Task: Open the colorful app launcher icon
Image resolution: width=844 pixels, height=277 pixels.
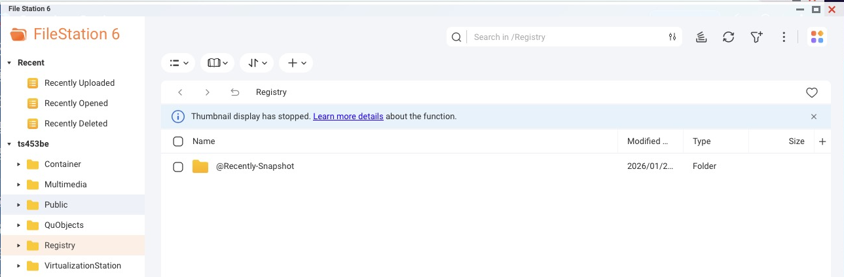Action: [x=816, y=37]
